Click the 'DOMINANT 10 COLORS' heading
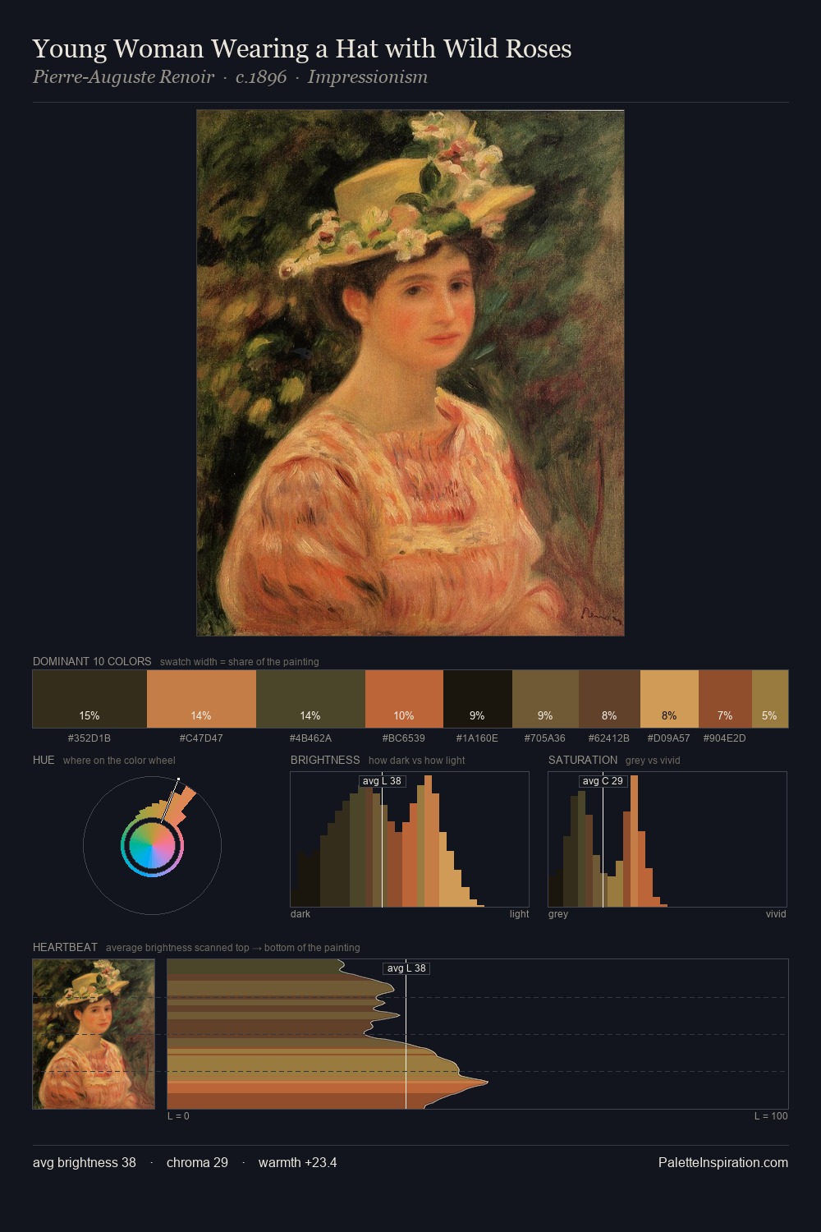 pyautogui.click(x=92, y=661)
